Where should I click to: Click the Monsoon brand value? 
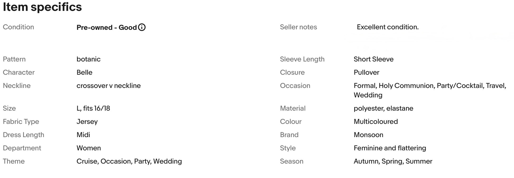click(368, 135)
